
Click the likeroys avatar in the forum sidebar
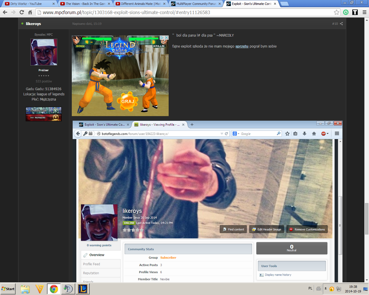(44, 52)
